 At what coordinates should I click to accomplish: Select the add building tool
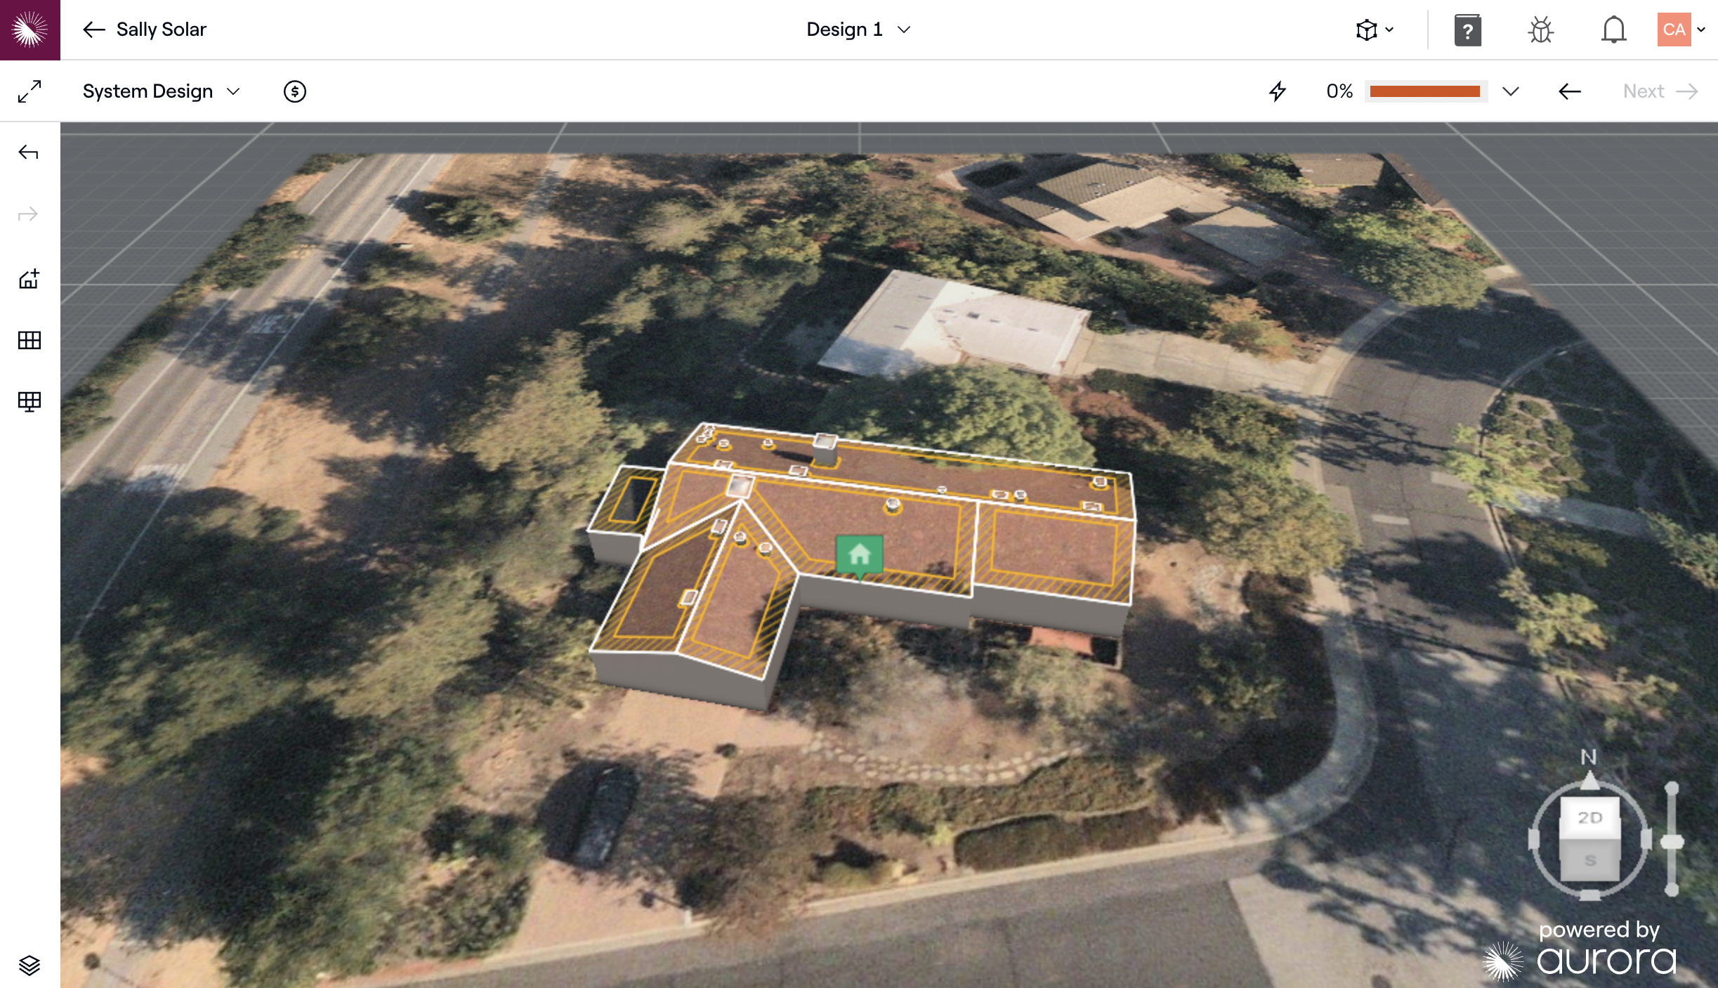point(29,279)
